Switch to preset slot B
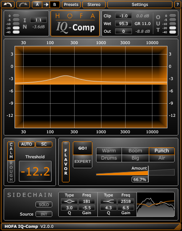The width and height of the screenshot is (182, 231). click(55, 5)
